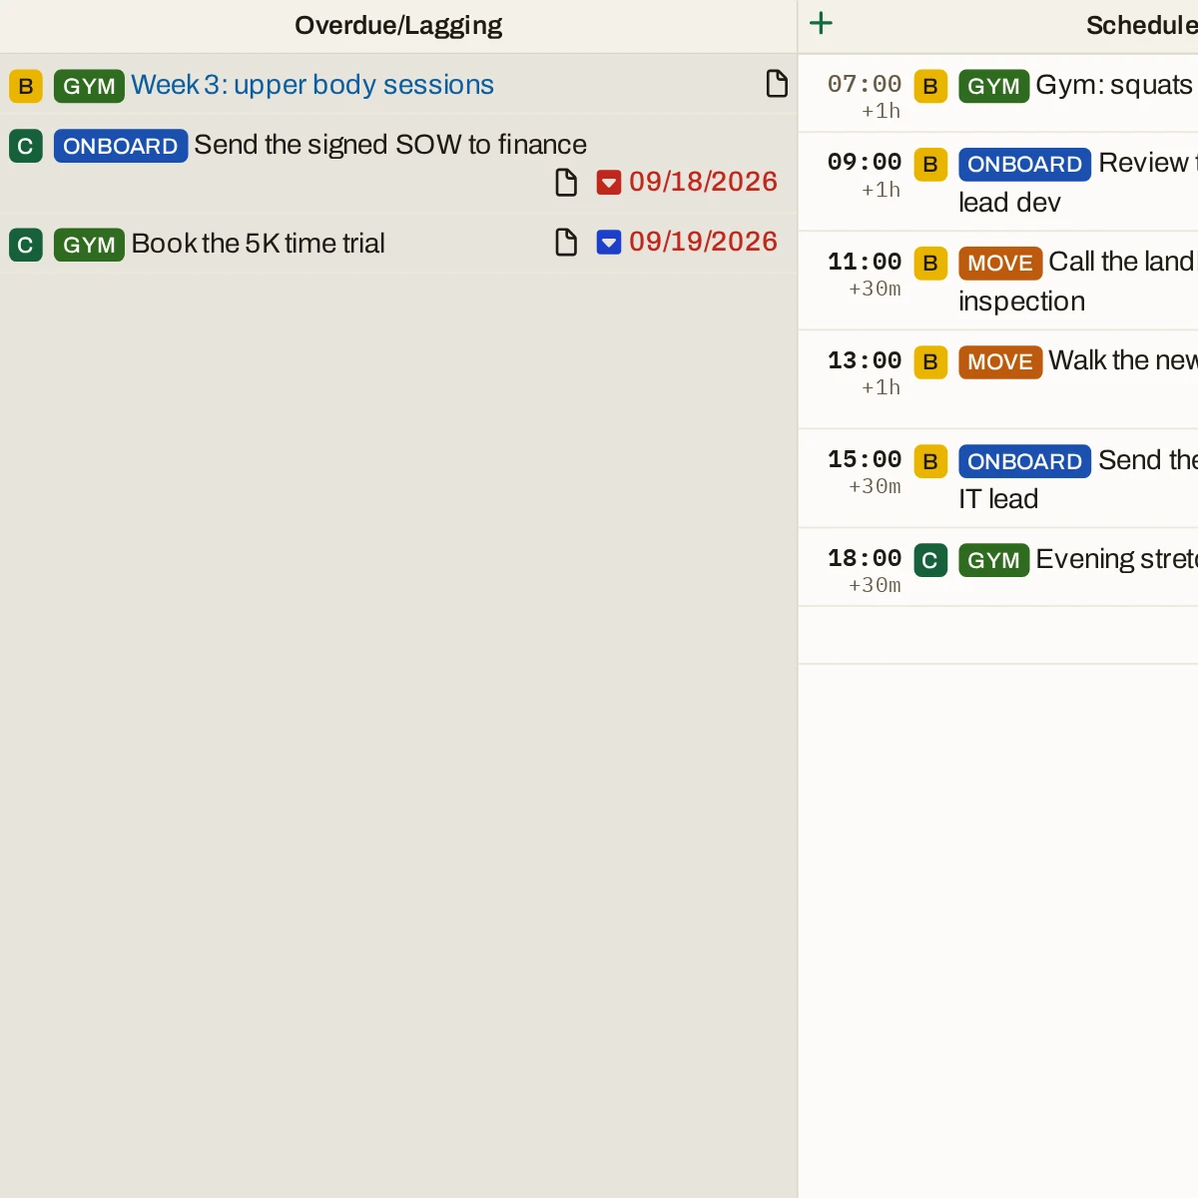Click ONBOARD tag on the 09:00 Review entry
Image resolution: width=1198 pixels, height=1198 pixels.
pos(1025,164)
